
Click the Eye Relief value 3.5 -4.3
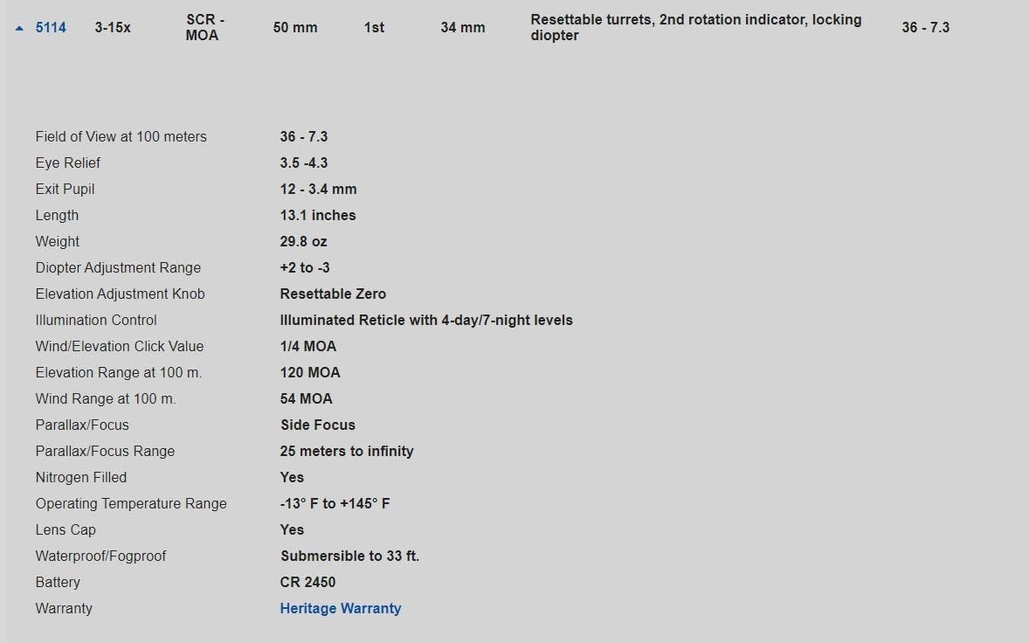pyautogui.click(x=304, y=163)
